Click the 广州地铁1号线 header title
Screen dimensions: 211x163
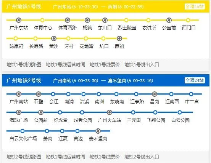(x=24, y=6)
